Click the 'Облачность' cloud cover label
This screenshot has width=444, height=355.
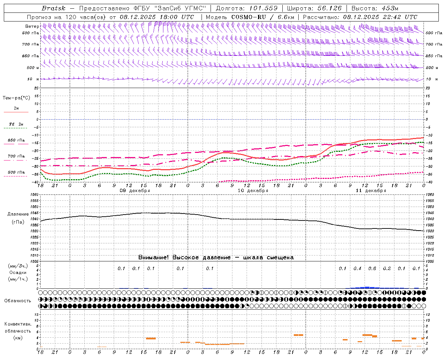(18, 301)
